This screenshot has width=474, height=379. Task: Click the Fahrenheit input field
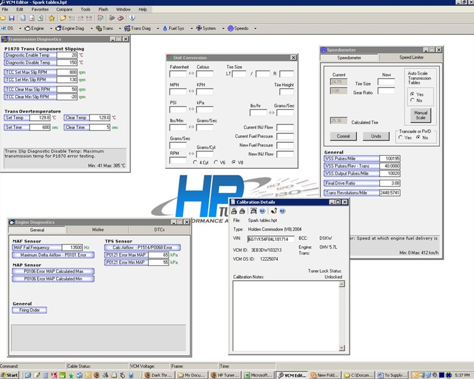coord(178,74)
